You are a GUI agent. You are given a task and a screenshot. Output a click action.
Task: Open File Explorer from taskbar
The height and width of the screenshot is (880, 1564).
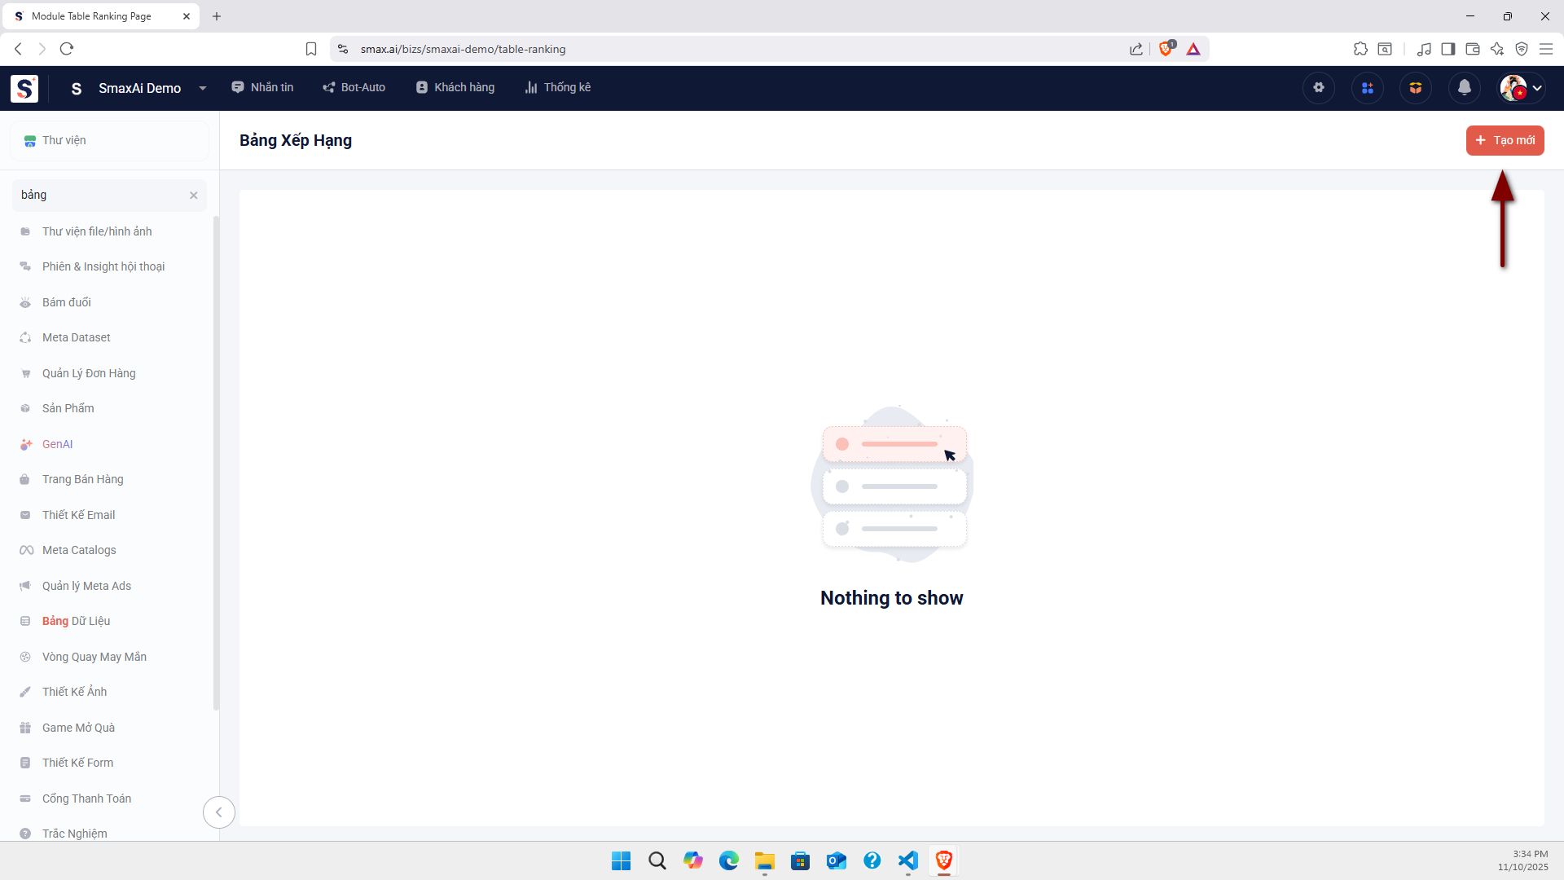click(x=764, y=860)
